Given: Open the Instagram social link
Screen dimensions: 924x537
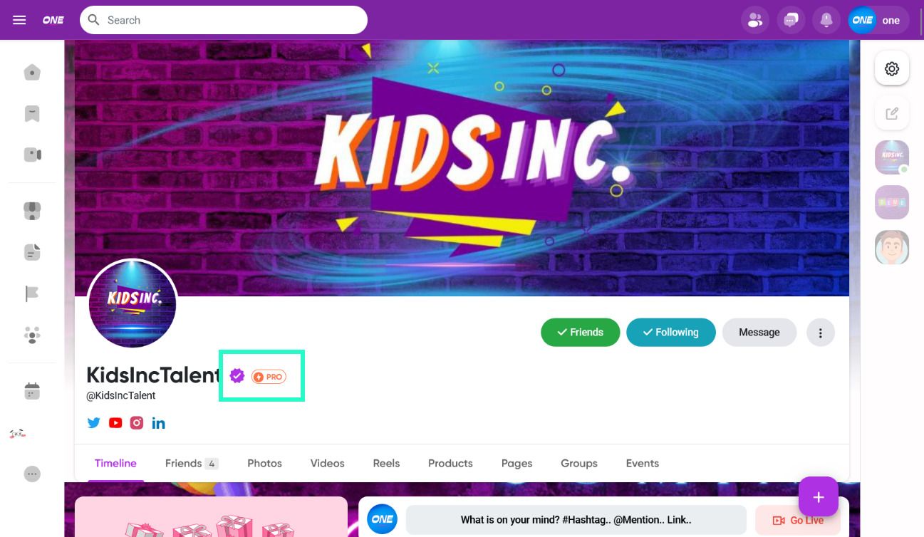Looking at the screenshot, I should coord(137,422).
